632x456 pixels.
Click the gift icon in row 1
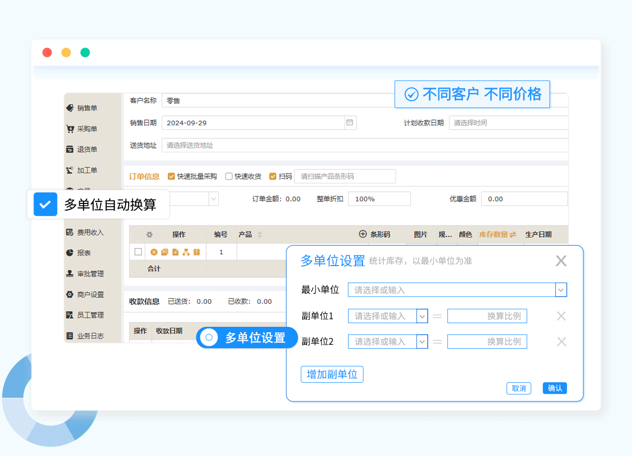pos(197,252)
